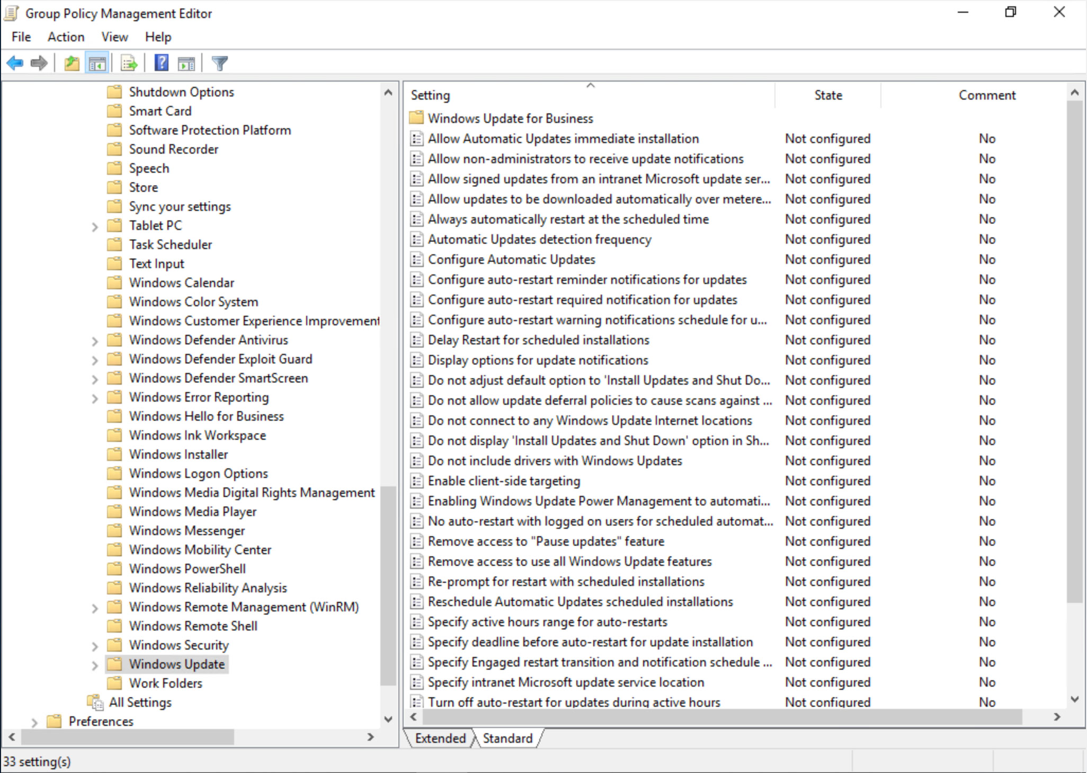This screenshot has width=1087, height=773.
Task: Sort by the Comment column header
Action: 986,95
